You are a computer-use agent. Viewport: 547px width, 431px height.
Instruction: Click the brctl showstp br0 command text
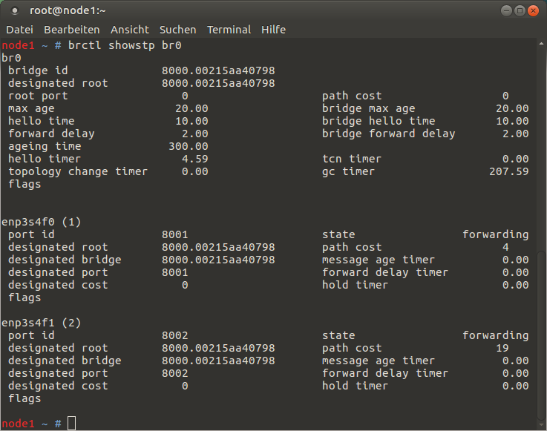(125, 46)
